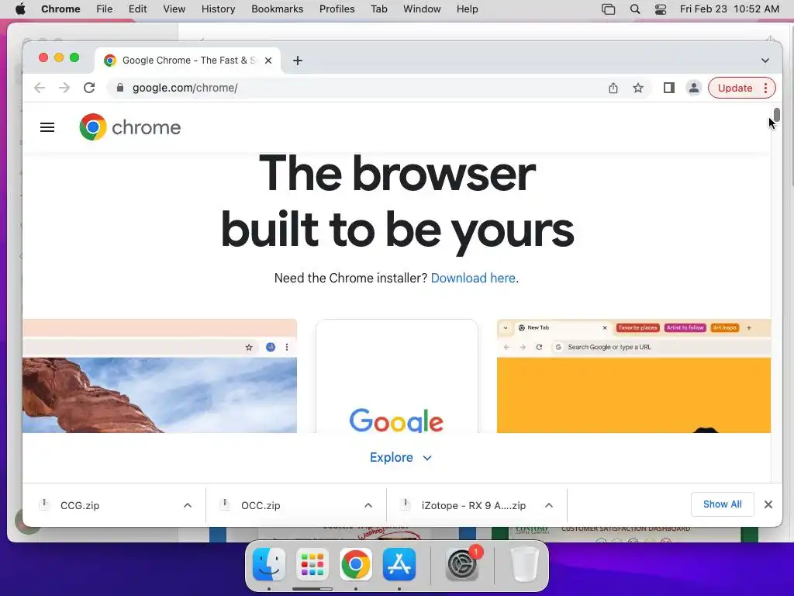
Task: Open the profile avatar menu
Action: [x=694, y=88]
